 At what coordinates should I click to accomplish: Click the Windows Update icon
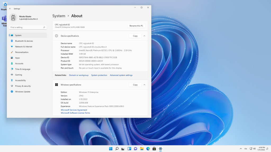(12, 92)
